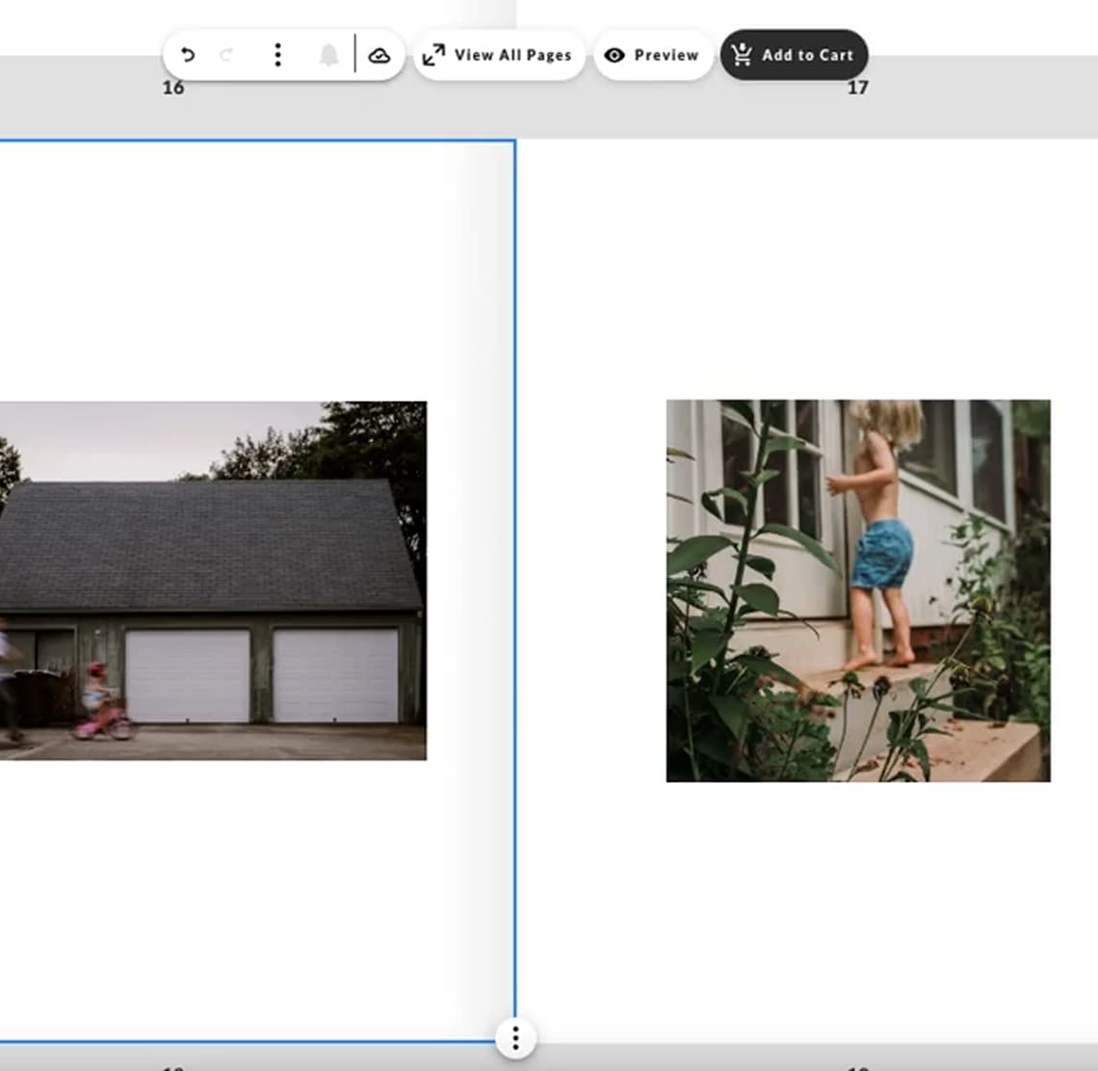1098x1071 pixels.
Task: Click the cloud save status icon
Action: tap(379, 55)
